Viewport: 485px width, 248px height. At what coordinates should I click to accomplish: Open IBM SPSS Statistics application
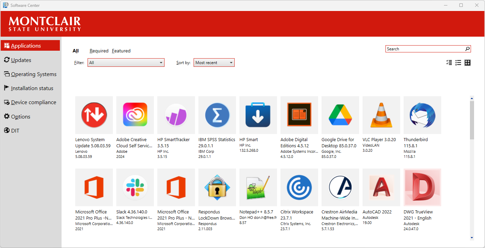[x=217, y=115]
